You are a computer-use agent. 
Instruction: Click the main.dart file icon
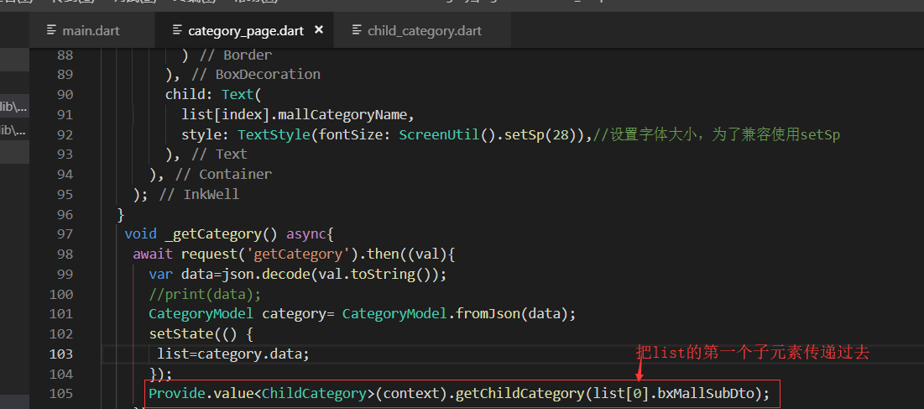[x=52, y=30]
